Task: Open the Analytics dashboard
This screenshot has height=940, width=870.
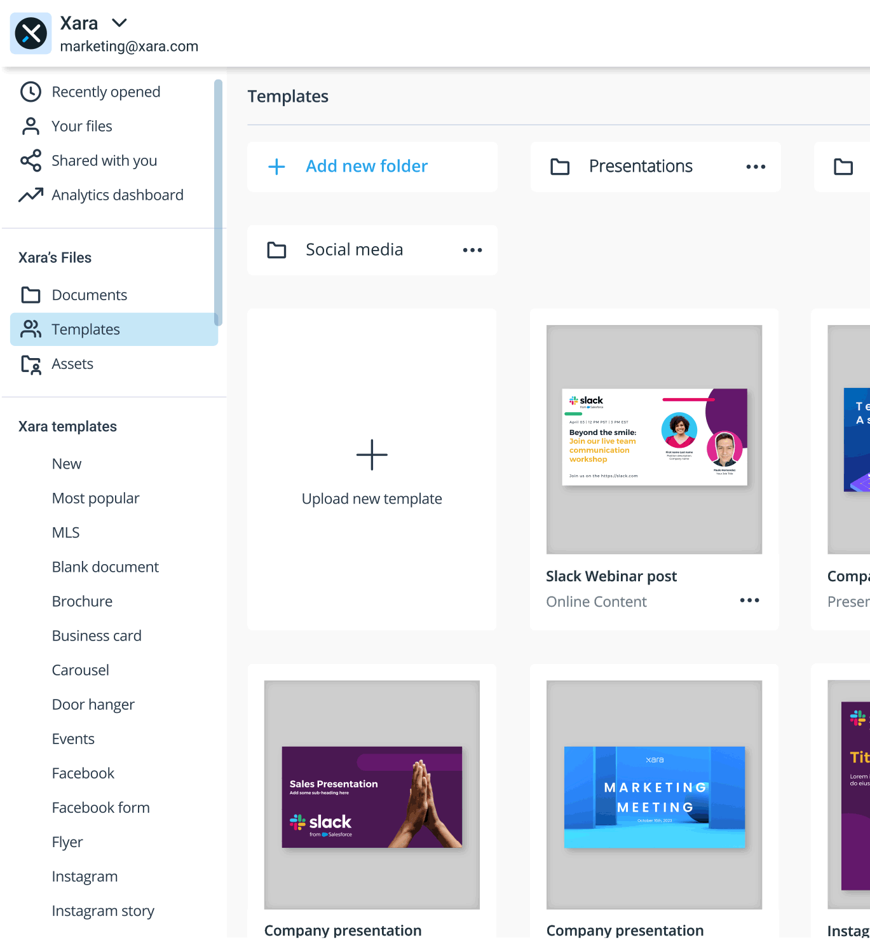Action: pos(117,195)
